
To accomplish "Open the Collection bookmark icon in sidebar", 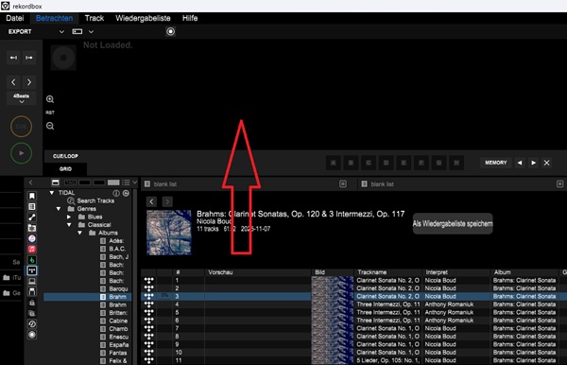I will click(32, 196).
